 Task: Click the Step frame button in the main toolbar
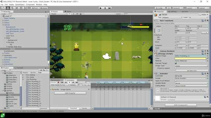point(109,8)
